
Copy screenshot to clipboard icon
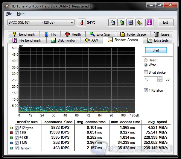(121, 22)
